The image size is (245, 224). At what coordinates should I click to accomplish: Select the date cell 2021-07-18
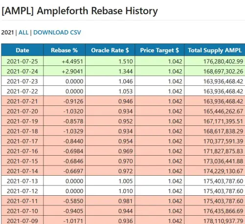[x=22, y=131]
